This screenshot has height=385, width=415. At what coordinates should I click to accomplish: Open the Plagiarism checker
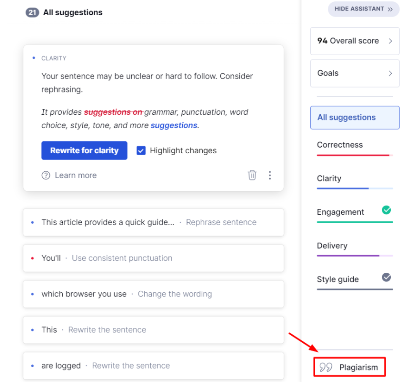pyautogui.click(x=350, y=367)
